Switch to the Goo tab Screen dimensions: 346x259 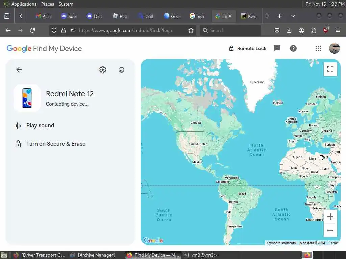pos(172,16)
